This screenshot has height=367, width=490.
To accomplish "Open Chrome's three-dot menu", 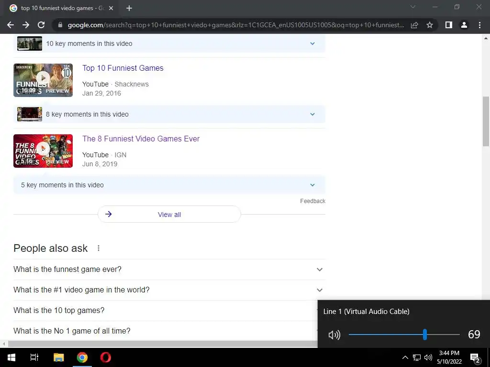I will click(479, 25).
